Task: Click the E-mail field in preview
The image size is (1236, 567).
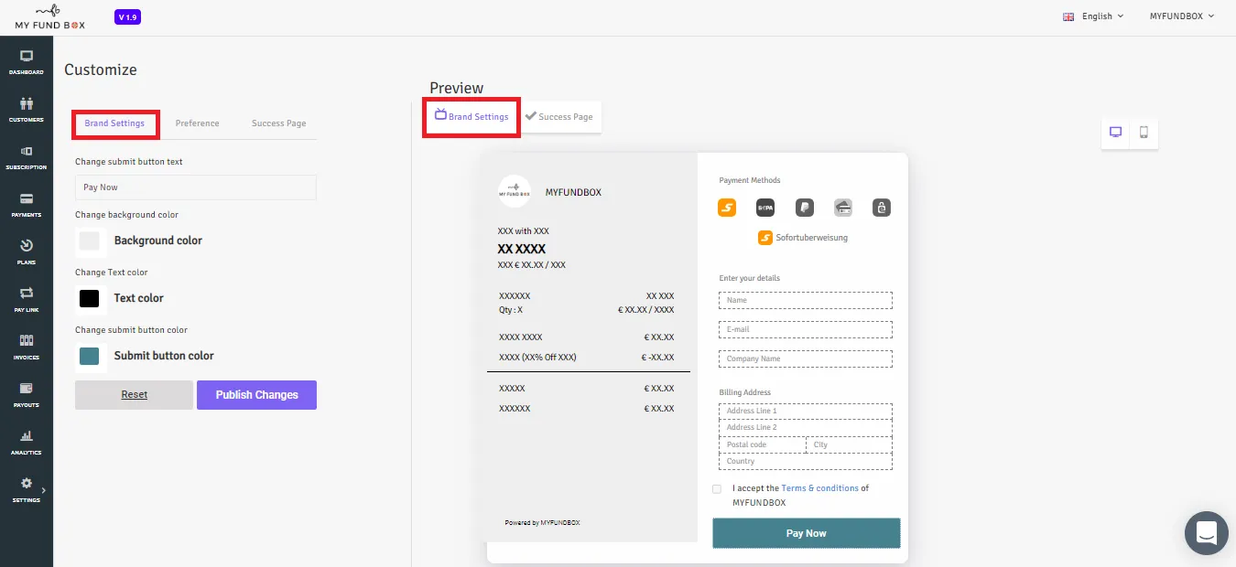Action: (806, 329)
